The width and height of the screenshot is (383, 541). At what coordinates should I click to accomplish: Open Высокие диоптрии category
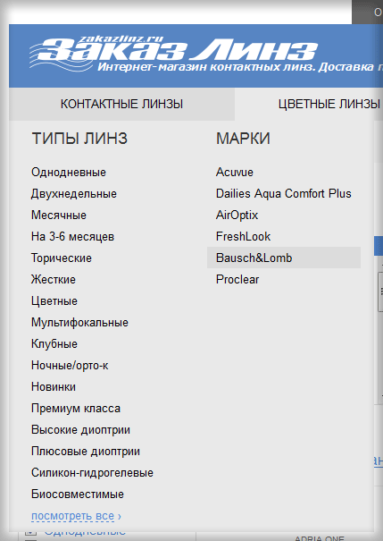81,429
